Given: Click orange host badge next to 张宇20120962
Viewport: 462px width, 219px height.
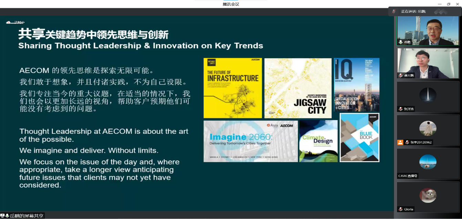Looking at the screenshot, I should click(400, 142).
